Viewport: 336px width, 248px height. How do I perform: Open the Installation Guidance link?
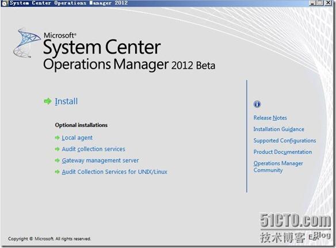tap(279, 129)
